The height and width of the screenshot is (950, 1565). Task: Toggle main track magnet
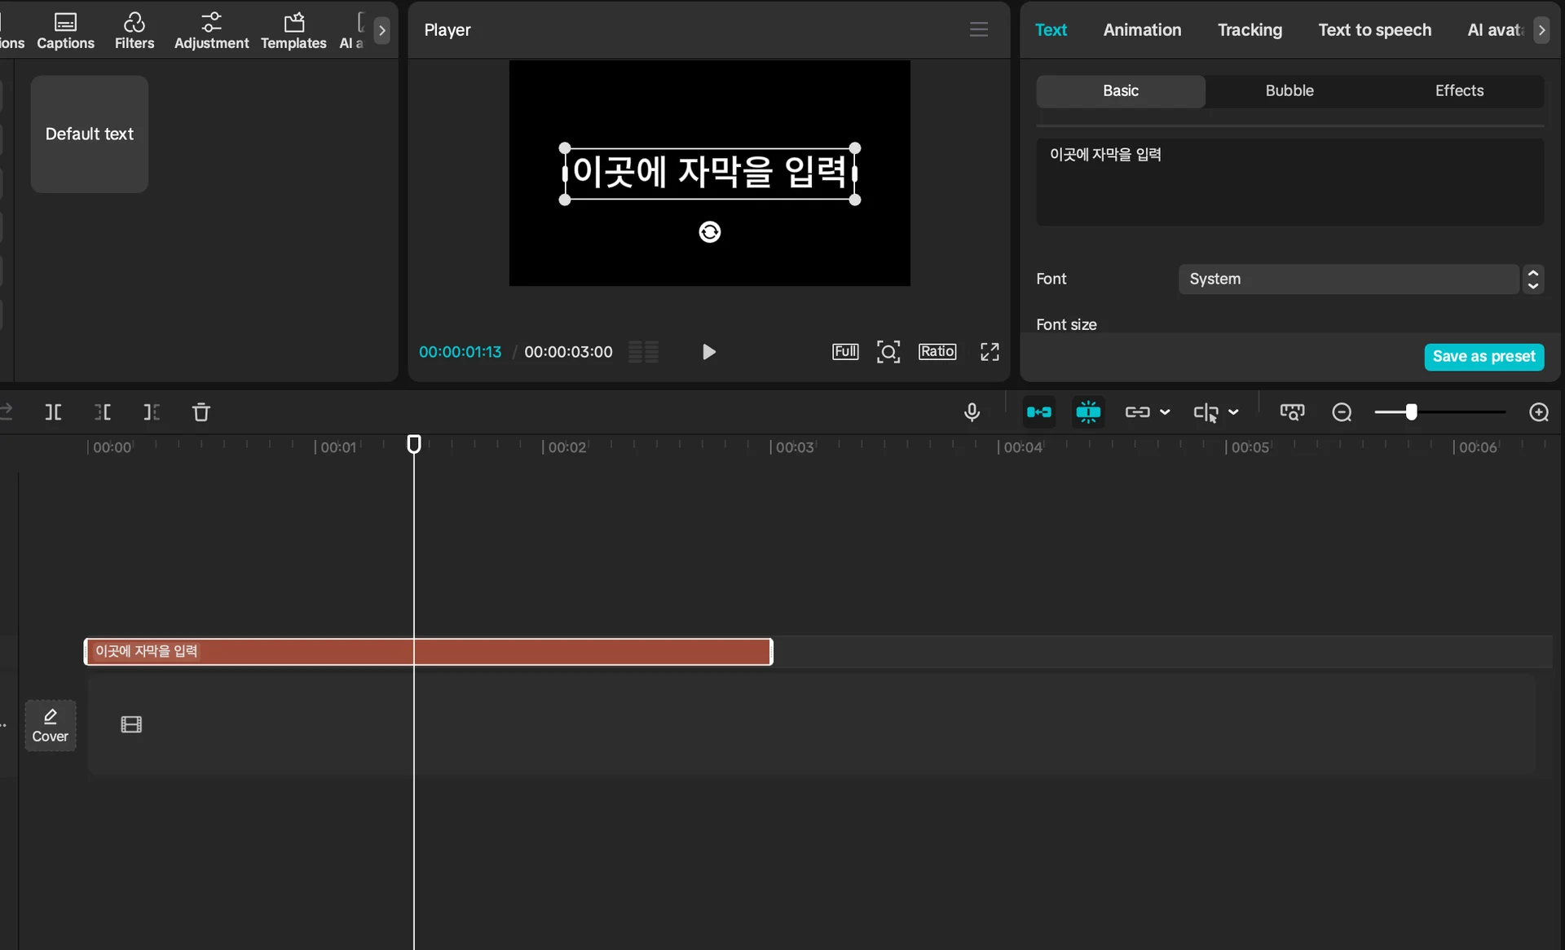tap(1038, 412)
